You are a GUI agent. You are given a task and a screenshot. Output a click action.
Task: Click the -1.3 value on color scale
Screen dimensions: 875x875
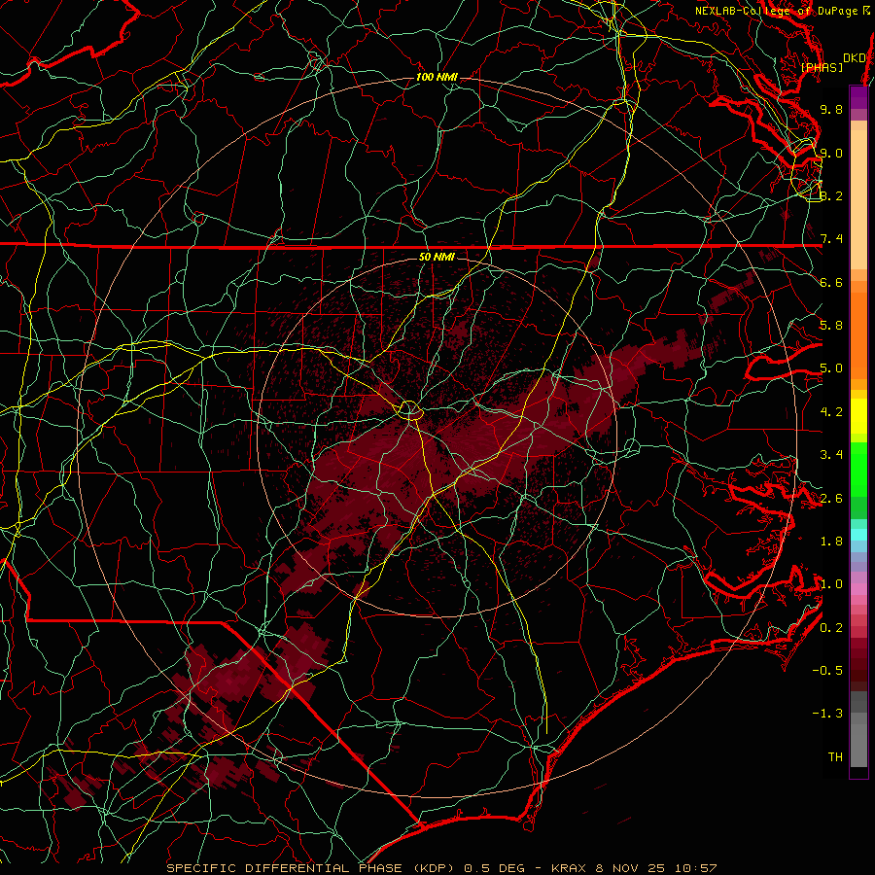827,714
